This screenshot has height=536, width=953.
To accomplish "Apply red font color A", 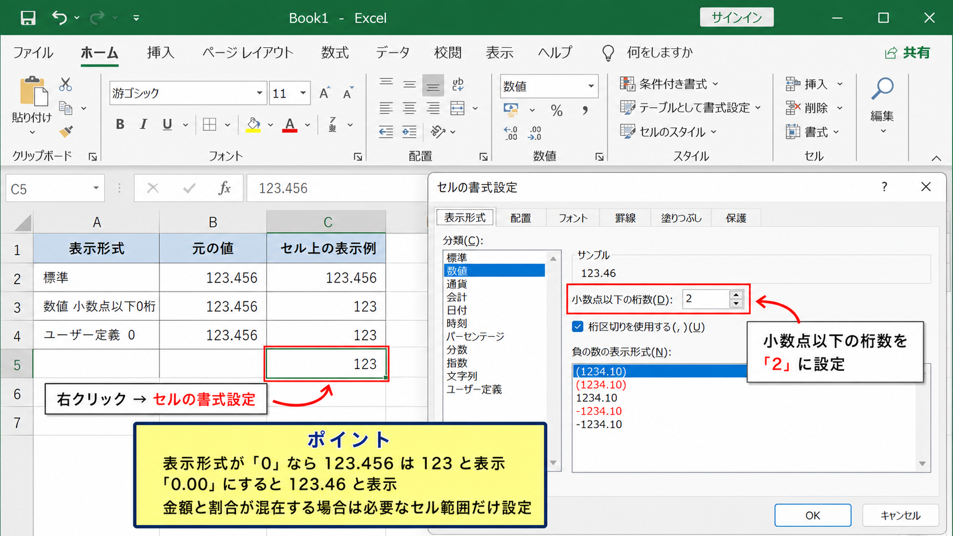I will coord(290,125).
